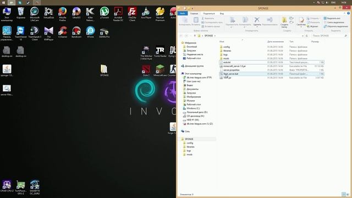Image resolution: width=352 pixels, height=198 pixels.
Task: Select the libraries folder in the file list
Action: tap(227, 51)
